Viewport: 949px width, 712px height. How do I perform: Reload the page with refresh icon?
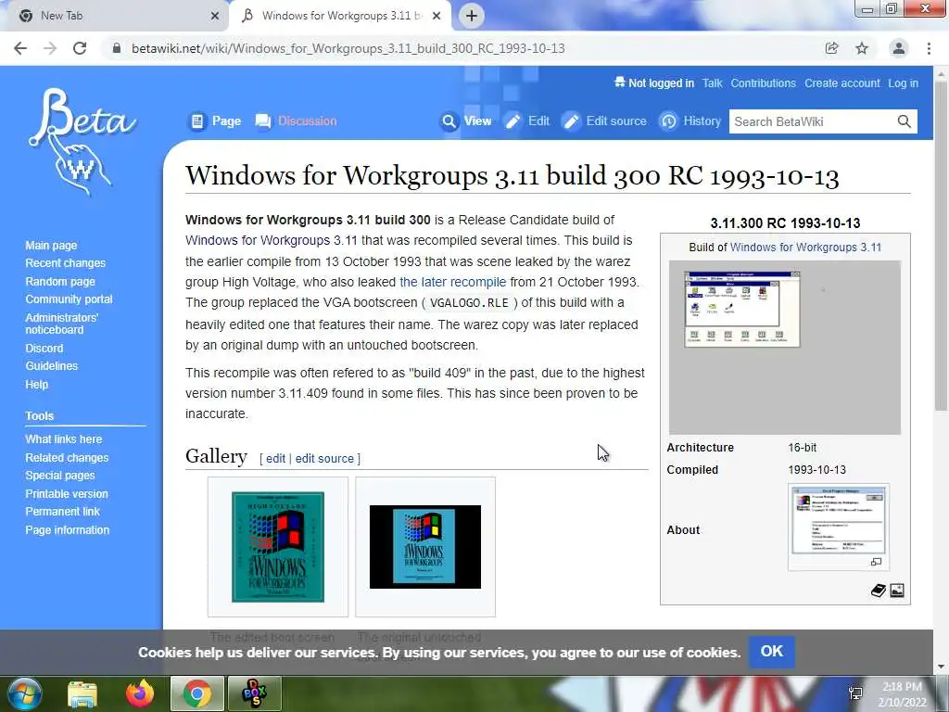click(80, 48)
